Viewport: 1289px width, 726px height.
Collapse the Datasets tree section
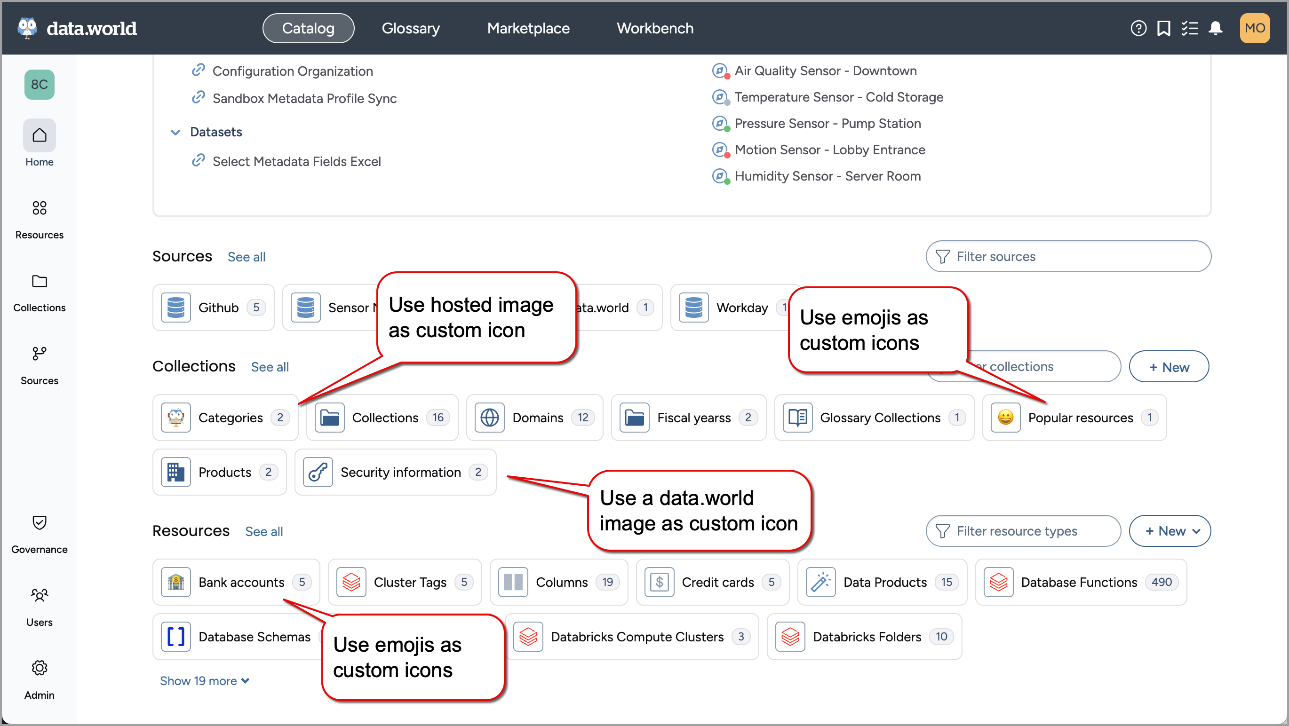click(x=175, y=132)
